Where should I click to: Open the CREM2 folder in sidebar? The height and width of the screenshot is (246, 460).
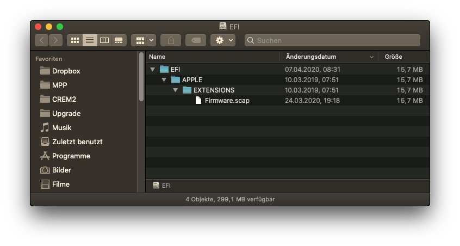pos(58,99)
